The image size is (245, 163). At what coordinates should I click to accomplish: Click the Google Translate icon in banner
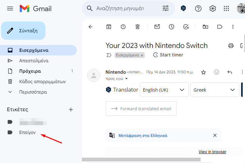point(112,135)
